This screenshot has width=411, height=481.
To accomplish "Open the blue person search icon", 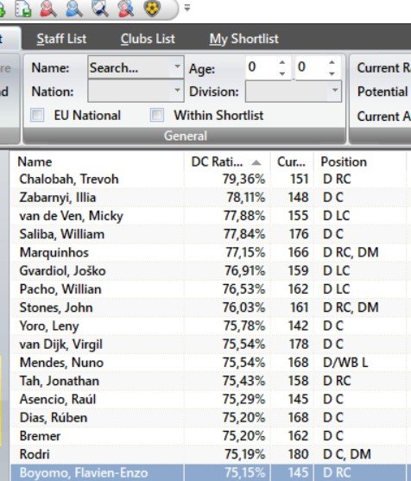I will tap(73, 9).
